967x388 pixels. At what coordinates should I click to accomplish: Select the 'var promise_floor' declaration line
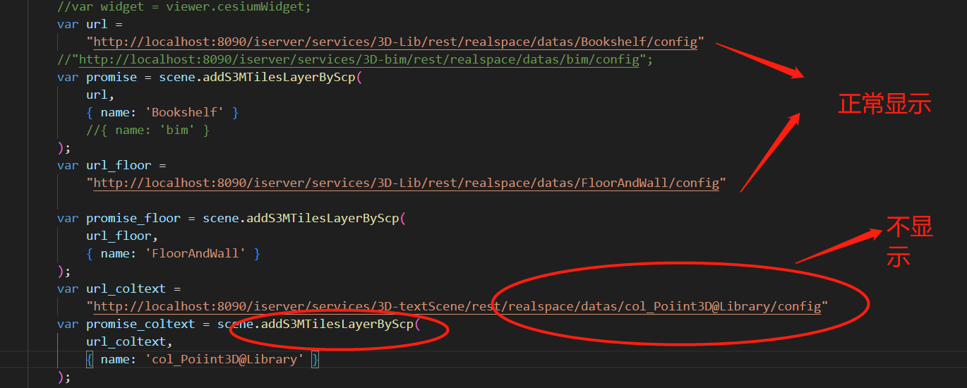(232, 218)
